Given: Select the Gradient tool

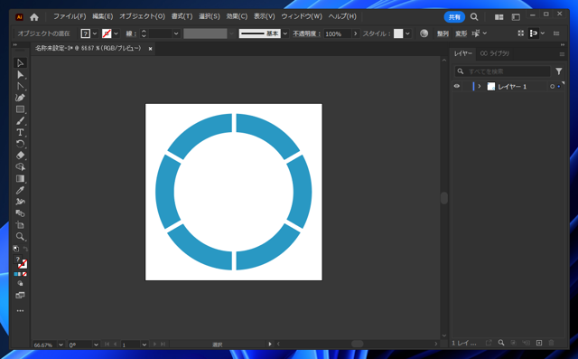Looking at the screenshot, I should coord(20,178).
